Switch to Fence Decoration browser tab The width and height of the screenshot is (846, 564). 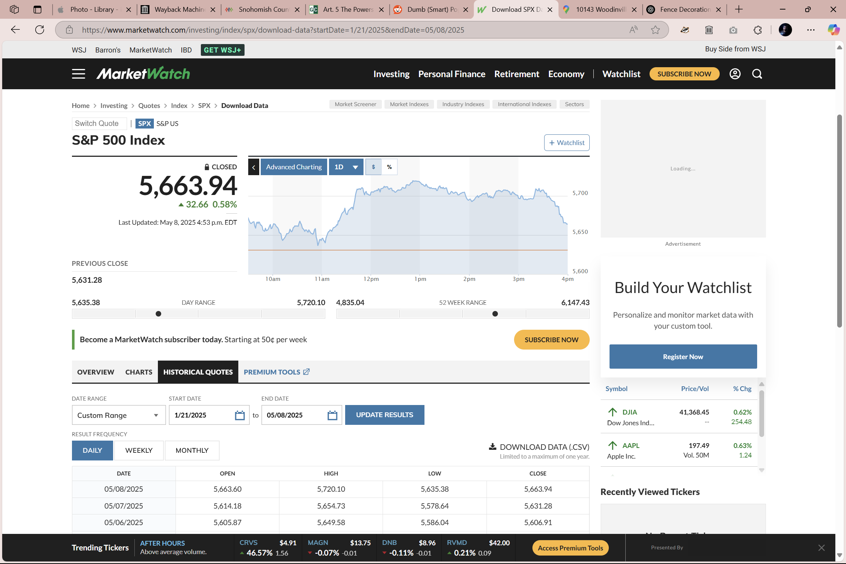pos(684,10)
